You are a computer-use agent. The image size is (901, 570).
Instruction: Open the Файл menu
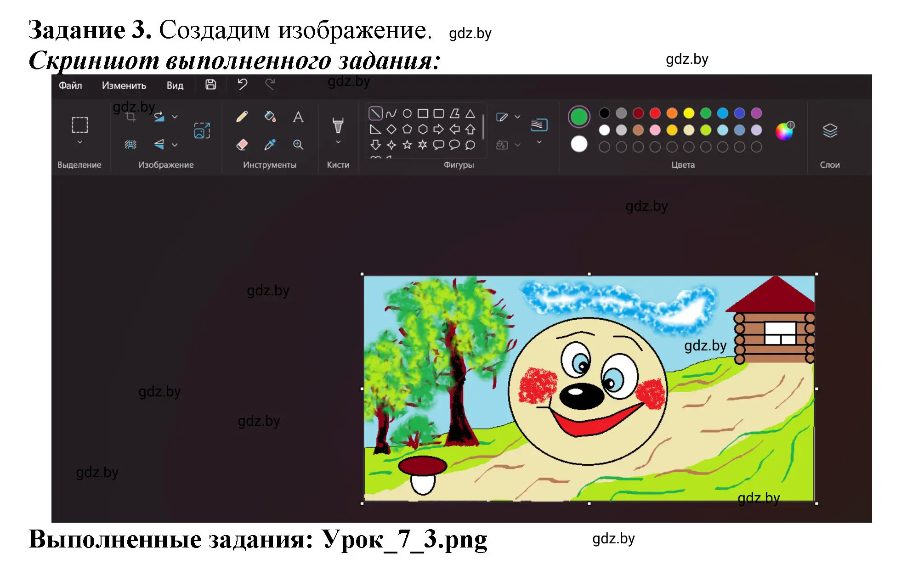click(70, 85)
